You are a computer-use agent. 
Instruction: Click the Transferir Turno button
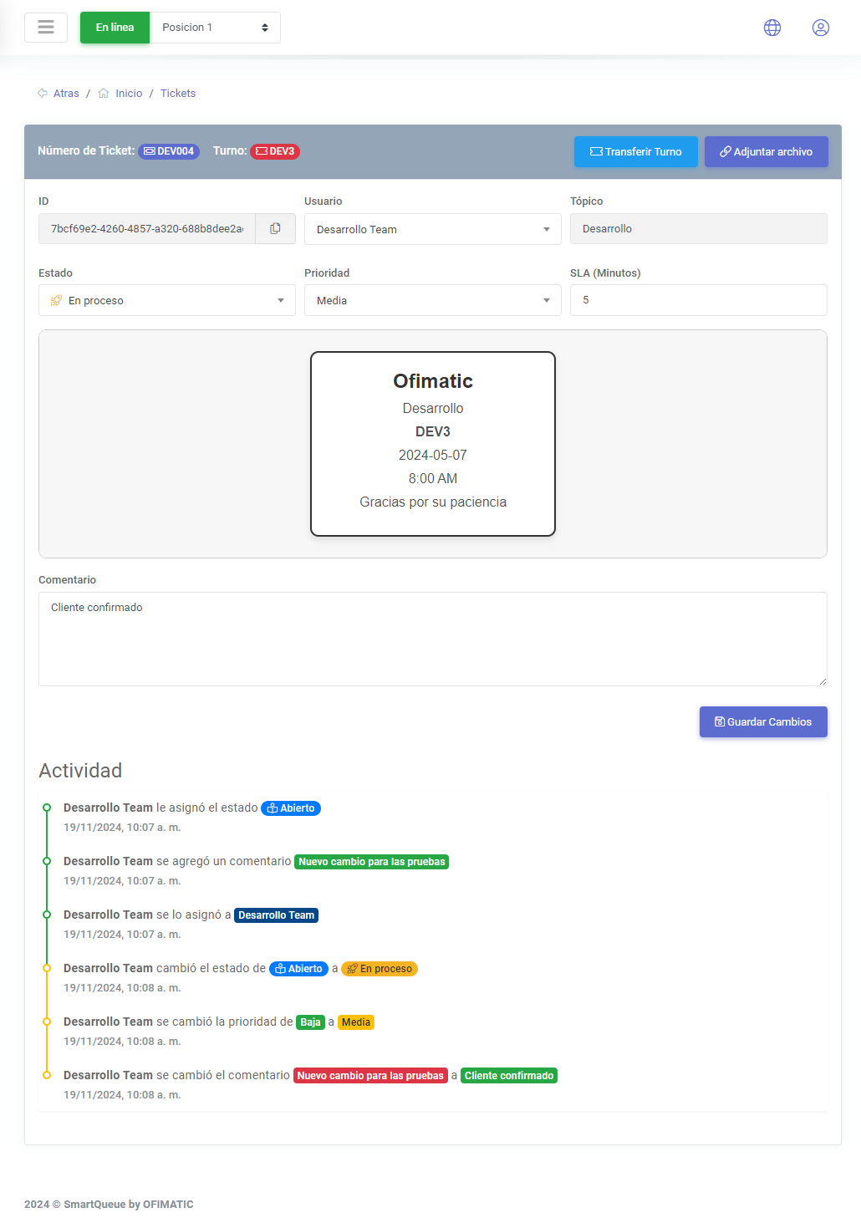coord(635,151)
